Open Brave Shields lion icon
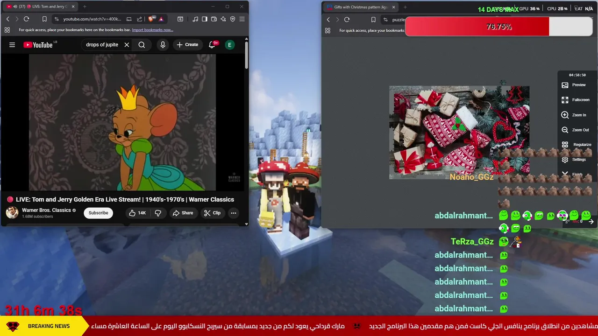 pyautogui.click(x=151, y=19)
